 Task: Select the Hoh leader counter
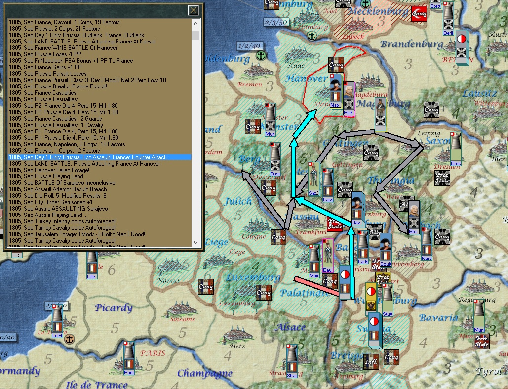point(349,98)
